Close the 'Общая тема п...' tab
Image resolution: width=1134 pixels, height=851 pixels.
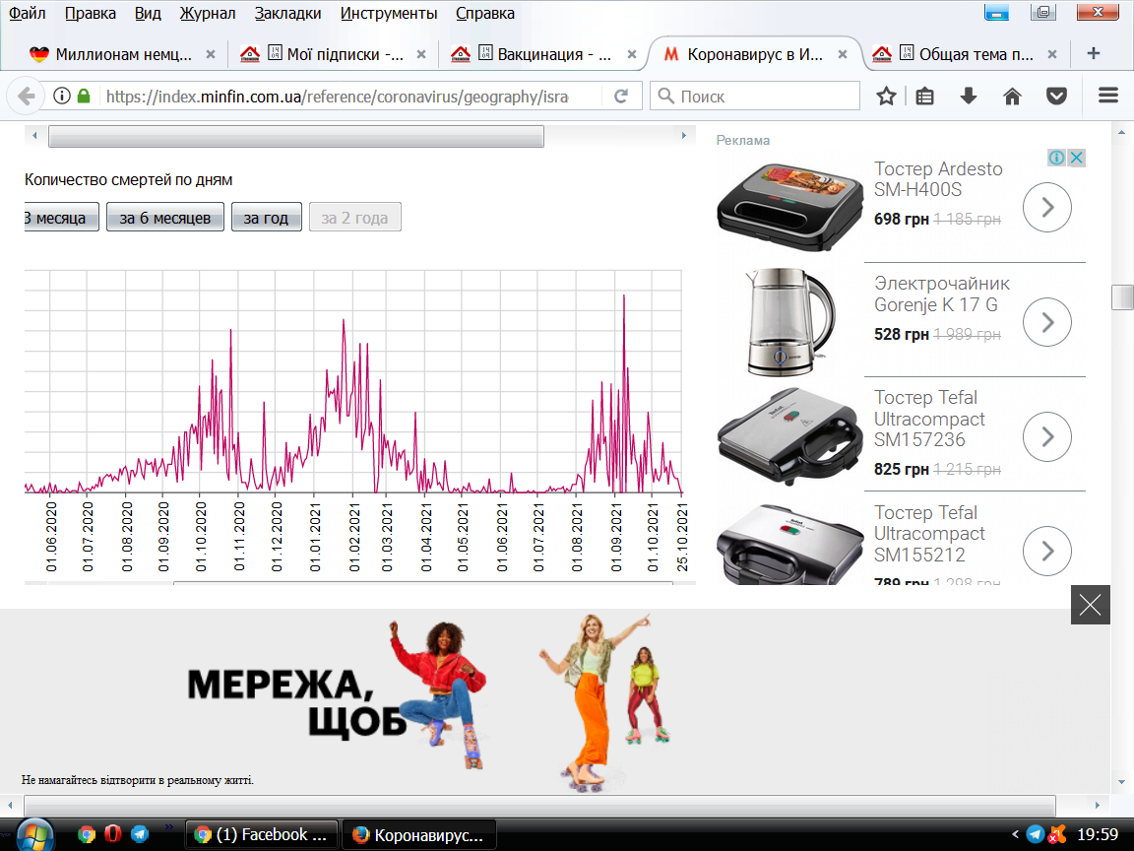[x=1052, y=54]
